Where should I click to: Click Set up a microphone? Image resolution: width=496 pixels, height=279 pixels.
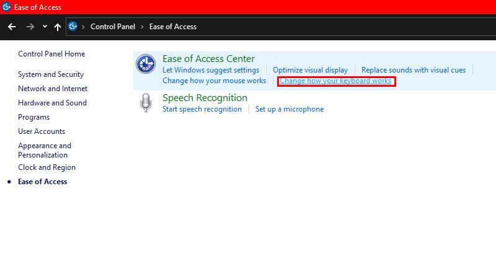[290, 109]
